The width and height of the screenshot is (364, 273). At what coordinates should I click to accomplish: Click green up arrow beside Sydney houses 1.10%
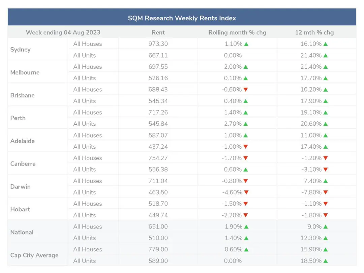[x=246, y=44]
